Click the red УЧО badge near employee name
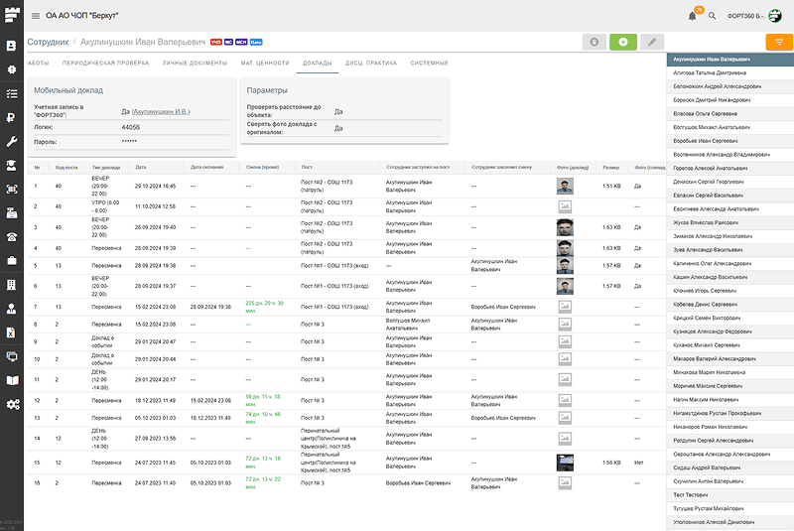Screen dimensions: 794x531 pyautogui.click(x=216, y=42)
